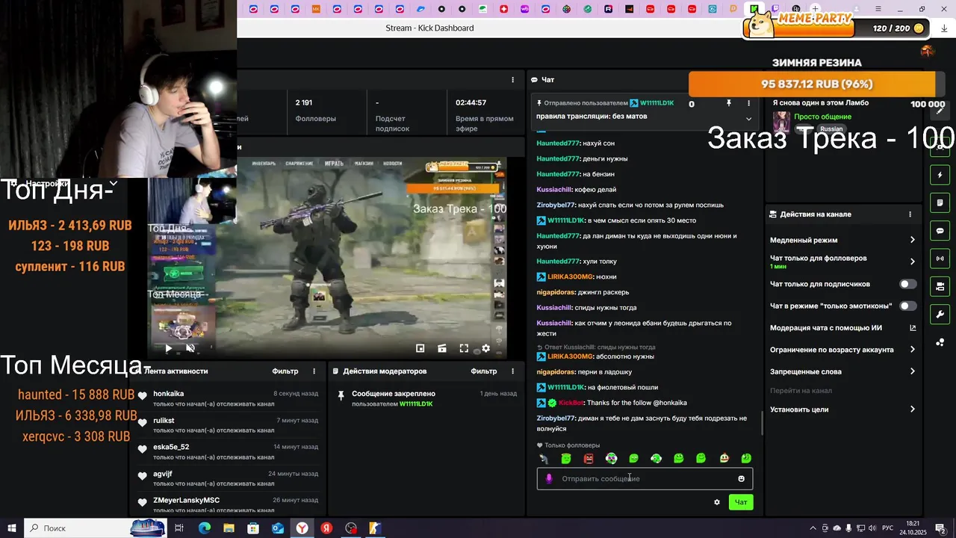Open Лента активности three-dot menu
This screenshot has width=956, height=538.
(x=314, y=371)
